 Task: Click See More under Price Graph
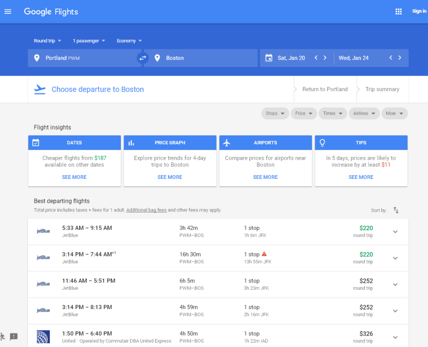point(170,177)
